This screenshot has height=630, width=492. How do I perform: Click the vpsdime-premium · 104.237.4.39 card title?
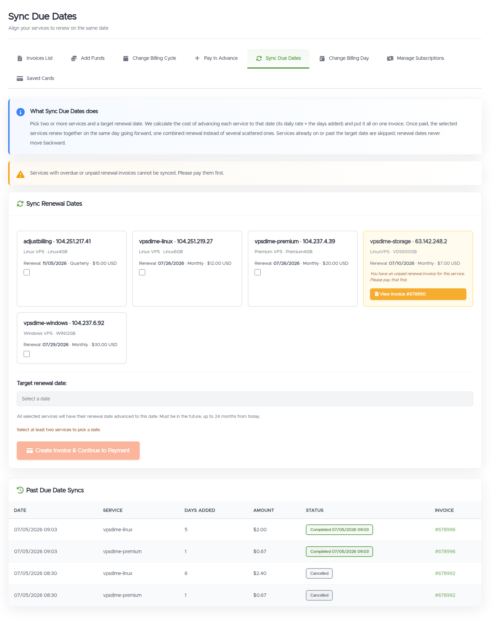(x=295, y=242)
